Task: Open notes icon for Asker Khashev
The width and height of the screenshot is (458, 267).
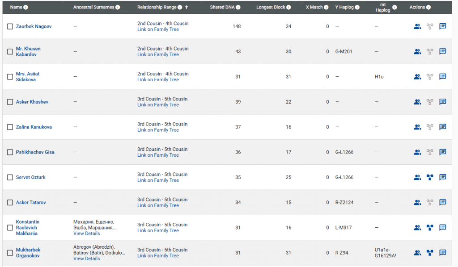Action: [442, 102]
